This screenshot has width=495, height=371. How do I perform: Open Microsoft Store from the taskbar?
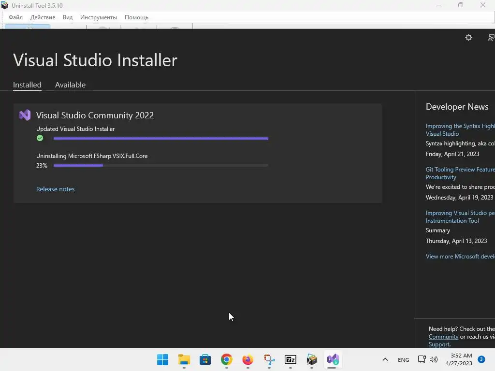(x=205, y=359)
